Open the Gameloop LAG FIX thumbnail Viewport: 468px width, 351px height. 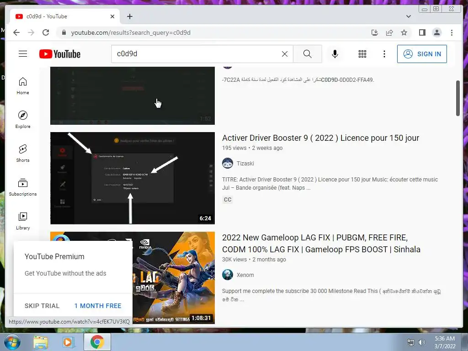click(173, 277)
